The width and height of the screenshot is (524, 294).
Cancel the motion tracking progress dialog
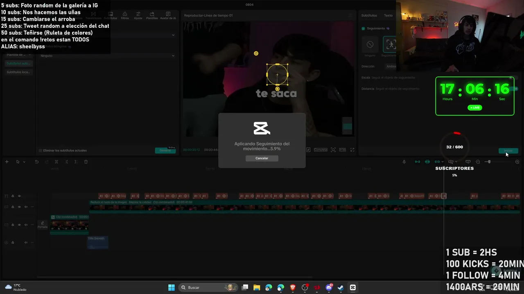[x=262, y=158]
